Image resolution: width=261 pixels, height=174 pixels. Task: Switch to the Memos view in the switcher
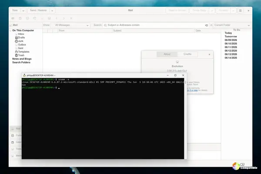pyautogui.click(x=16, y=156)
